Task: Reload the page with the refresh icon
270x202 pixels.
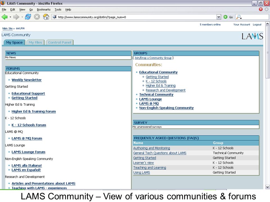Action: tap(28, 17)
